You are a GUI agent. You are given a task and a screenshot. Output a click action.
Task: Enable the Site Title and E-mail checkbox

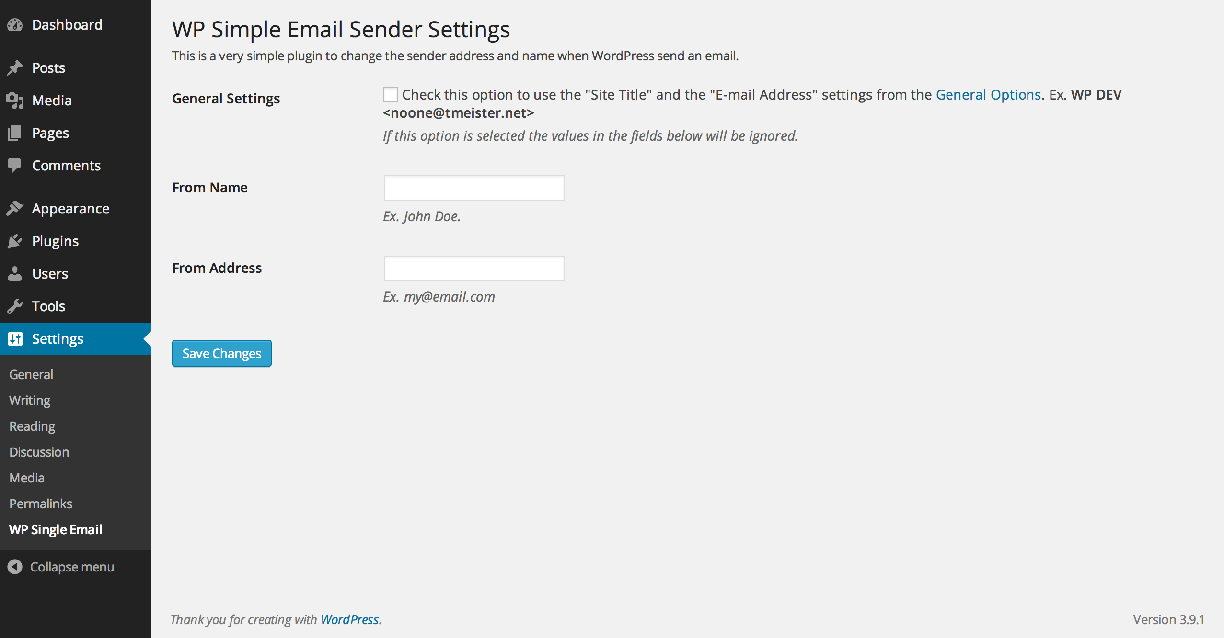[391, 95]
